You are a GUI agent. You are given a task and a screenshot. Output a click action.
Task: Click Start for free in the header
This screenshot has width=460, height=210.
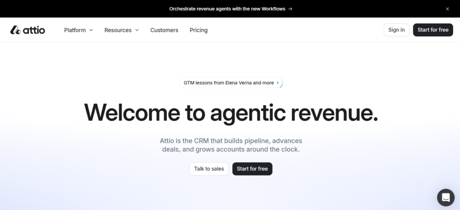[x=433, y=30]
